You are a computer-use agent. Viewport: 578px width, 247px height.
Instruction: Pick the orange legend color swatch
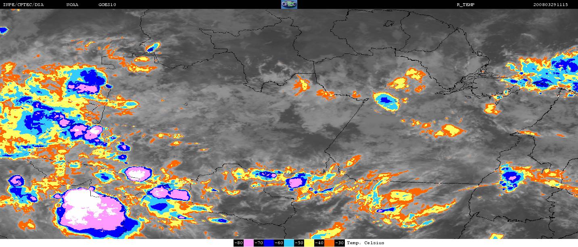coord(330,243)
